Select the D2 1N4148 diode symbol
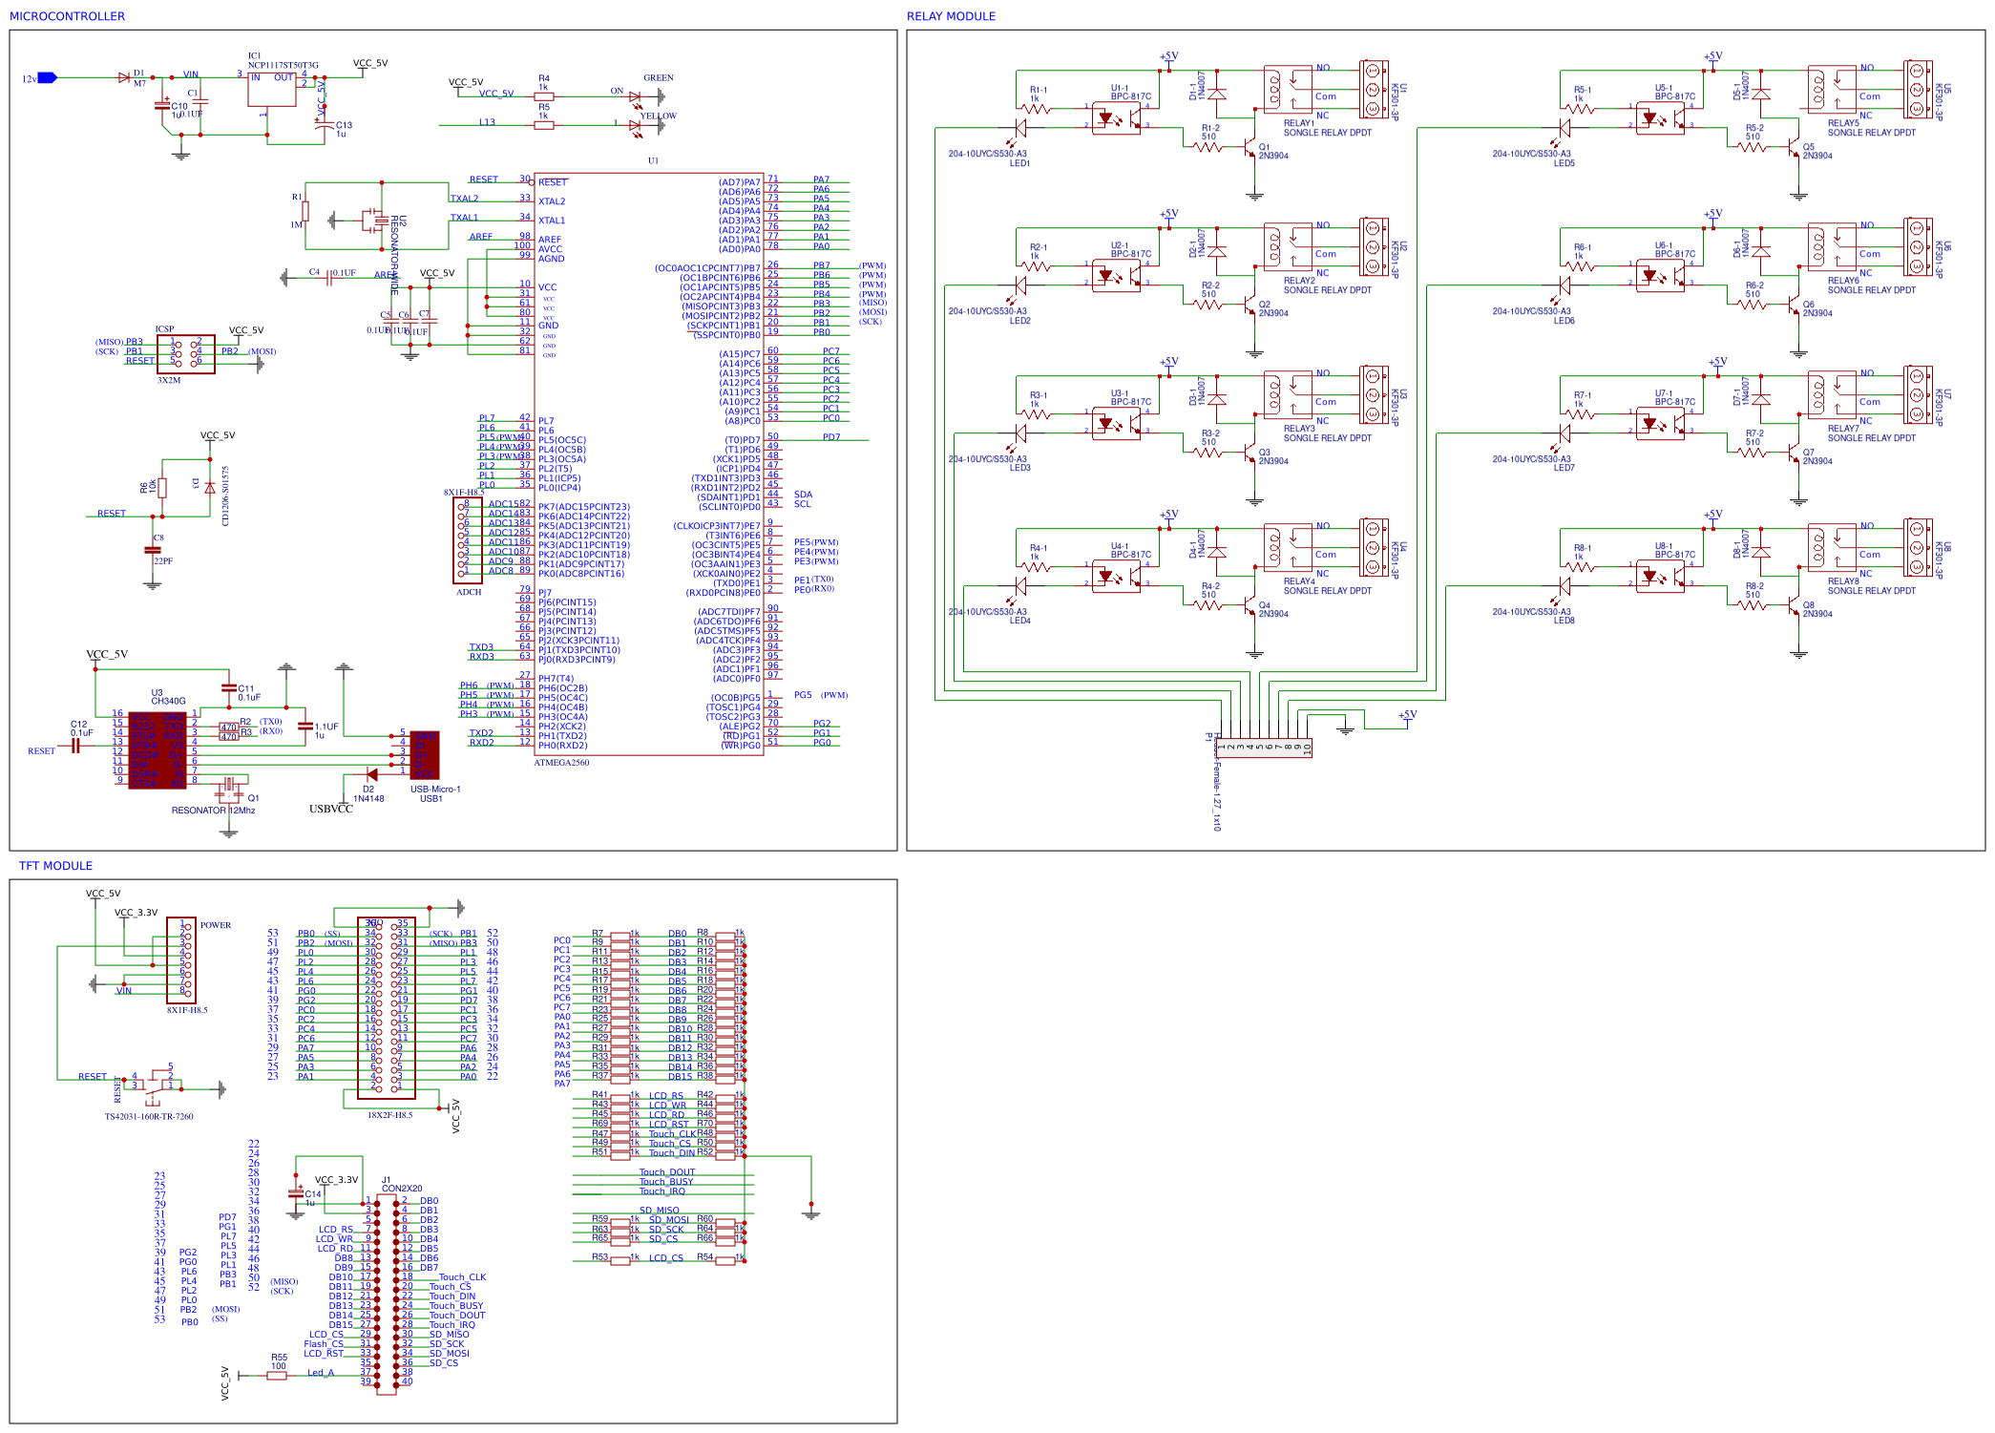This screenshot has height=1433, width=1995. point(371,774)
